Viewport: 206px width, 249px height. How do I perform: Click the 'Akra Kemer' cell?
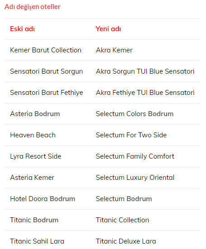[114, 50]
